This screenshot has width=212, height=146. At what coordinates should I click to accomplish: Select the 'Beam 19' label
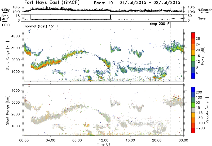click(103, 3)
